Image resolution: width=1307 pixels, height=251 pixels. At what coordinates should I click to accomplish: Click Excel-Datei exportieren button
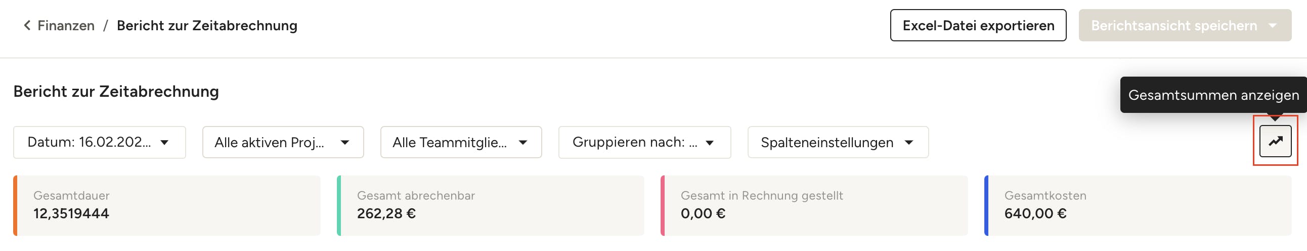(x=978, y=25)
